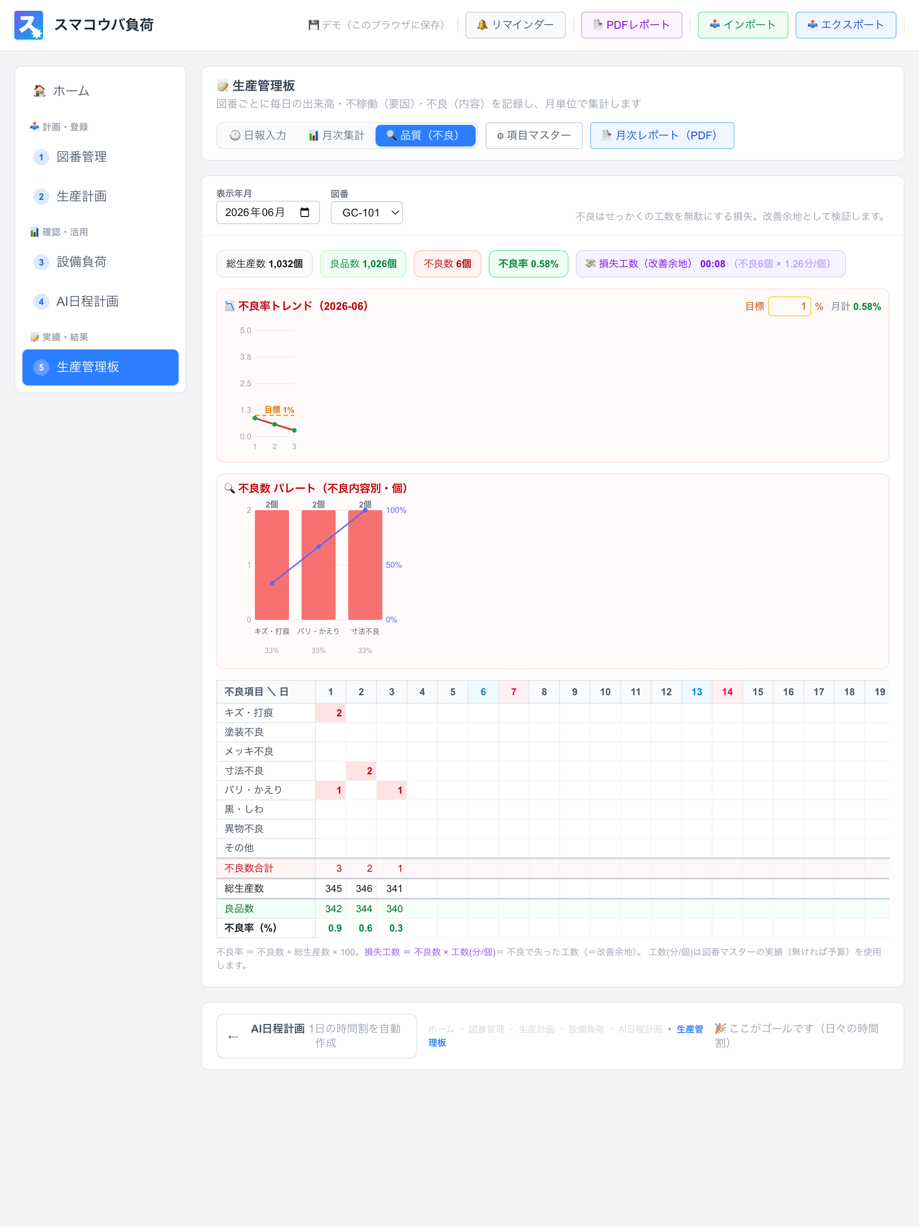Click the 良品数 1,026個 chip
Viewport: 919px width, 1227px height.
[363, 264]
